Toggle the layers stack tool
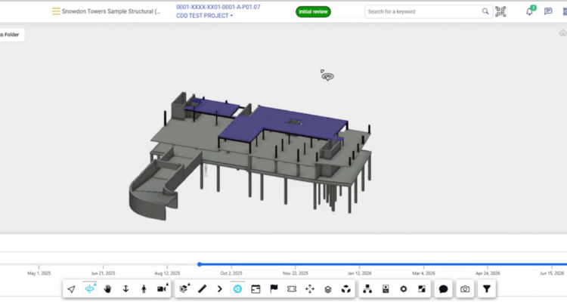Screen dimensions: 567x302 click(327, 288)
